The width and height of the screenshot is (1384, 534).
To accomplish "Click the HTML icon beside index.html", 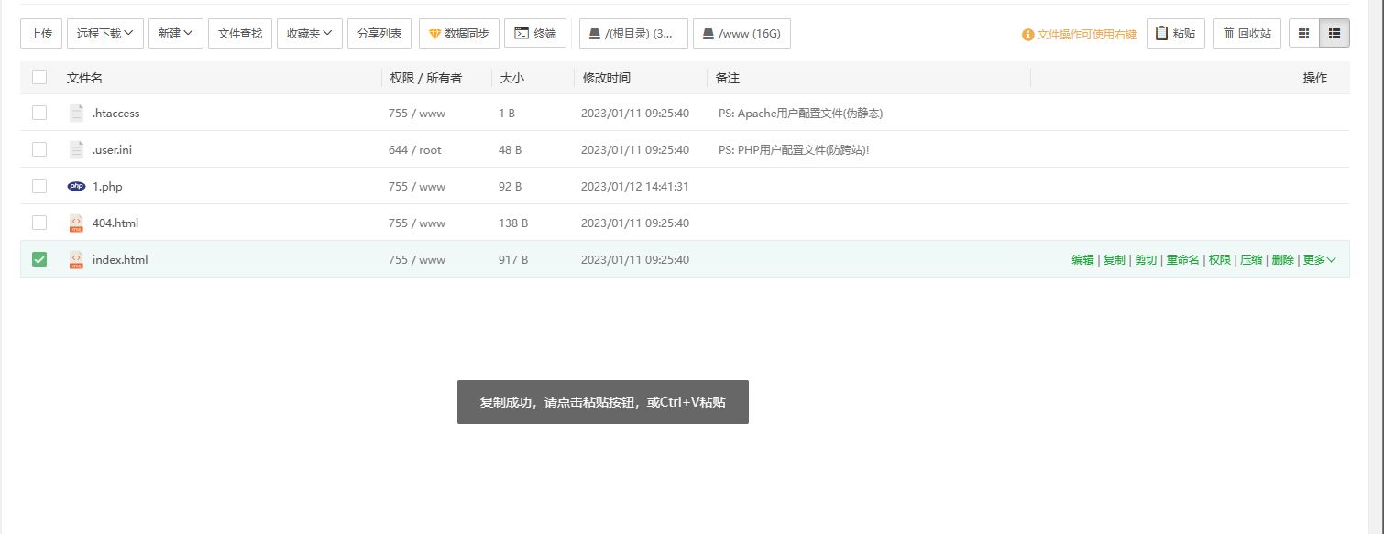I will pyautogui.click(x=76, y=259).
